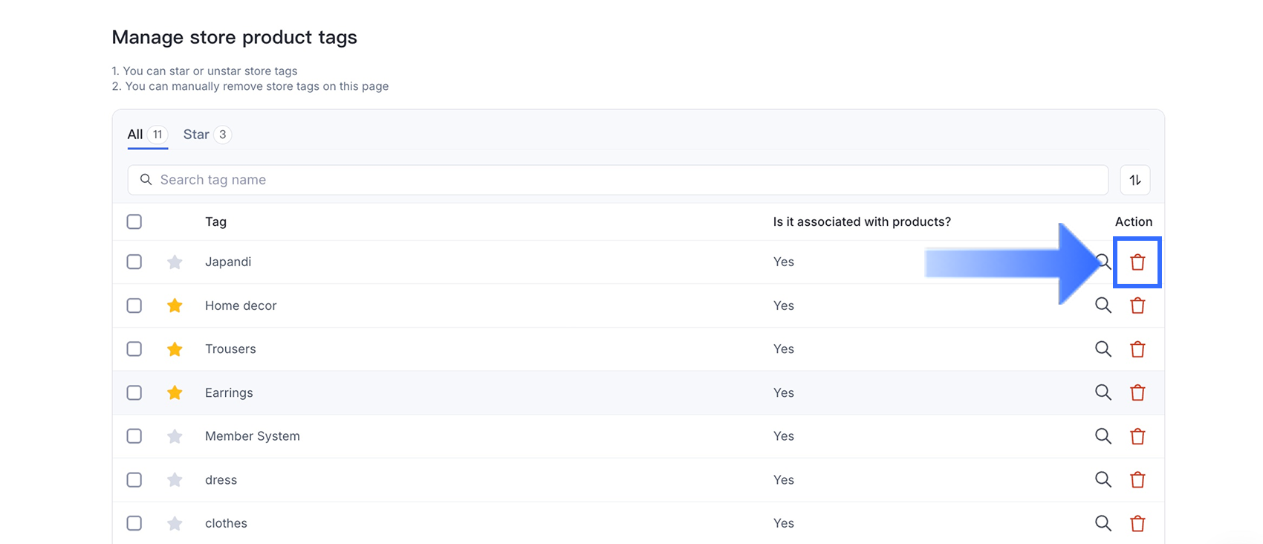The image size is (1263, 544).
Task: Select the Earrings tag checkbox
Action: point(134,392)
